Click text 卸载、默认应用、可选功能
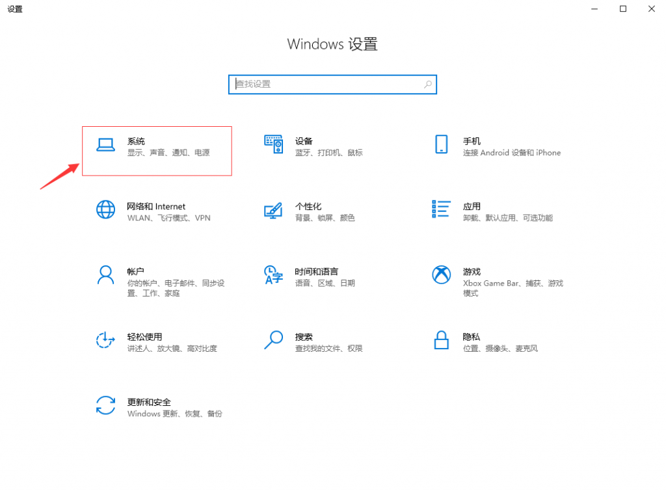 coord(508,218)
